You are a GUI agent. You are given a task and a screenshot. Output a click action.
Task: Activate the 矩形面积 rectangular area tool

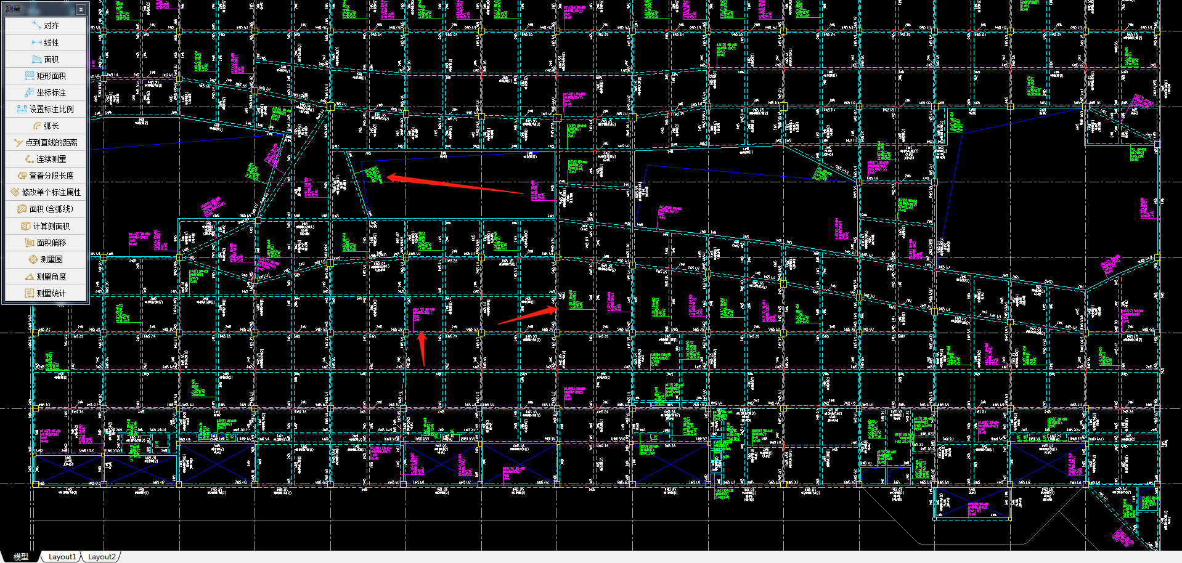46,76
